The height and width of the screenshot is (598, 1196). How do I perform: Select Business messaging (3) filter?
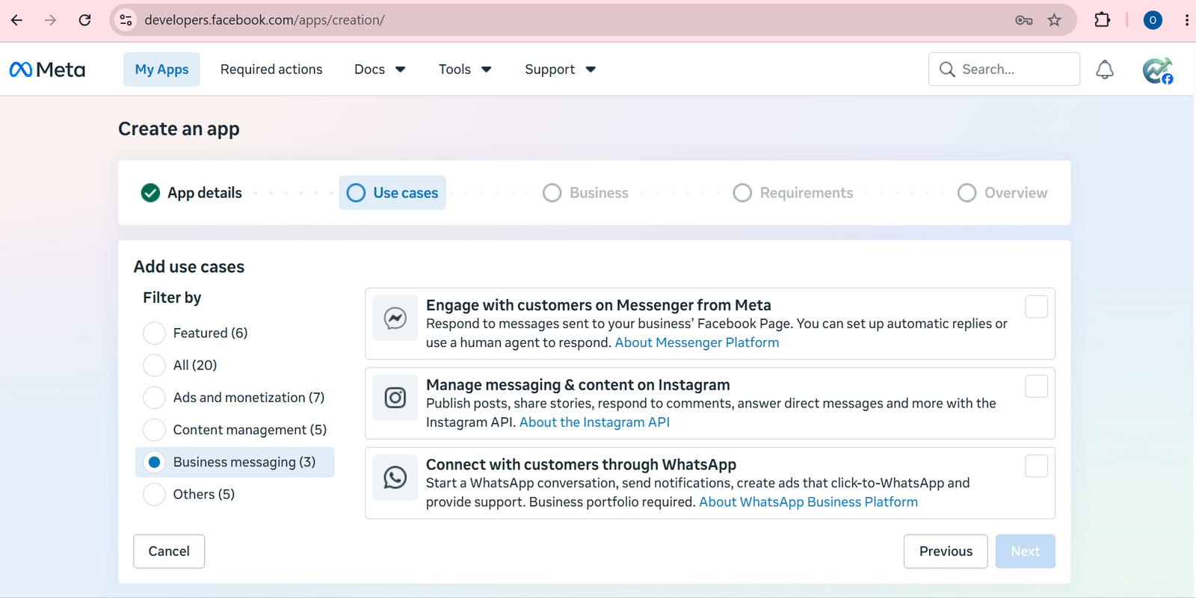pos(154,462)
